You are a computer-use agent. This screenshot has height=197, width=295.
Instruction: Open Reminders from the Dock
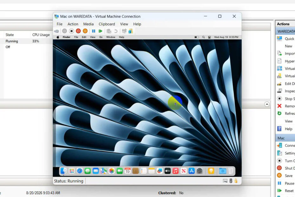click(144, 171)
